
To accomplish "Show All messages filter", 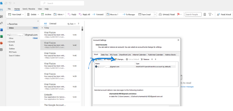I will [x=45, y=24].
